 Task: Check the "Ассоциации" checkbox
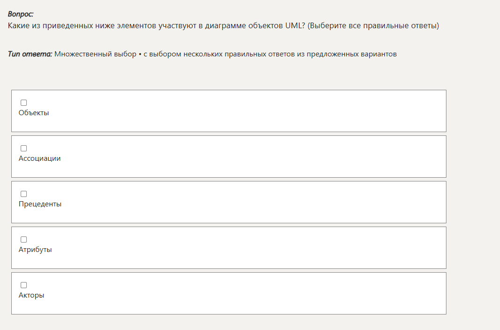(x=24, y=148)
